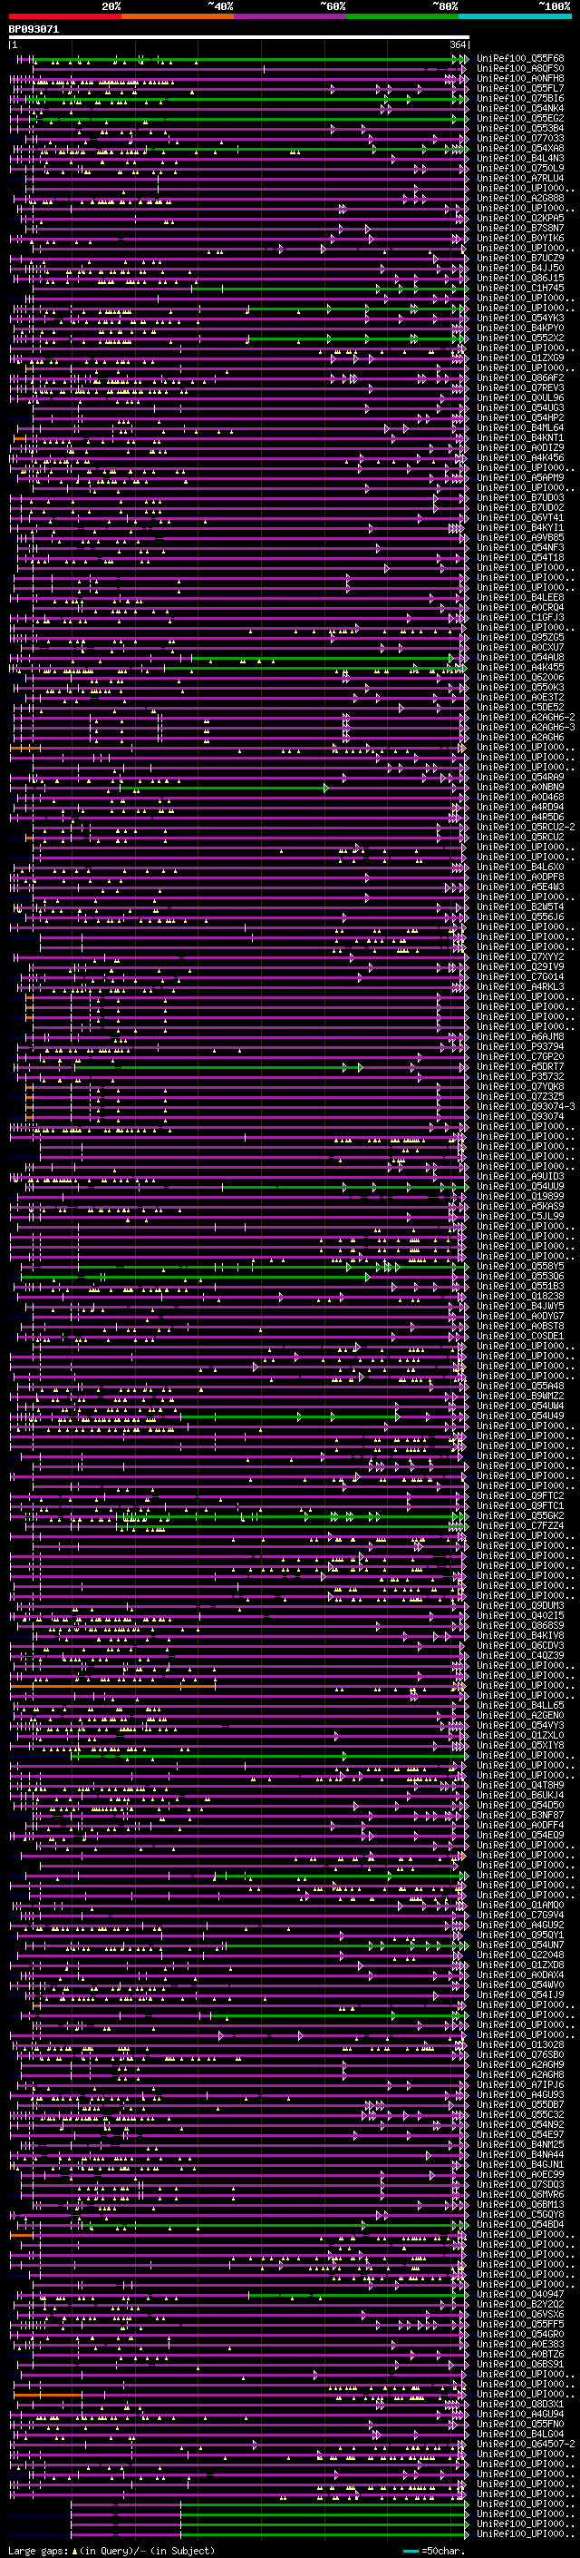
Task: Click the cyan ~100% identity legend segment
Action: point(516,16)
